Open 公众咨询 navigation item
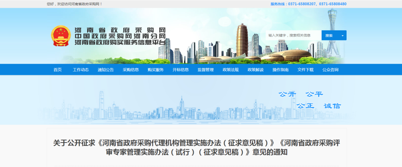The image size is (402, 167). pos(331,70)
